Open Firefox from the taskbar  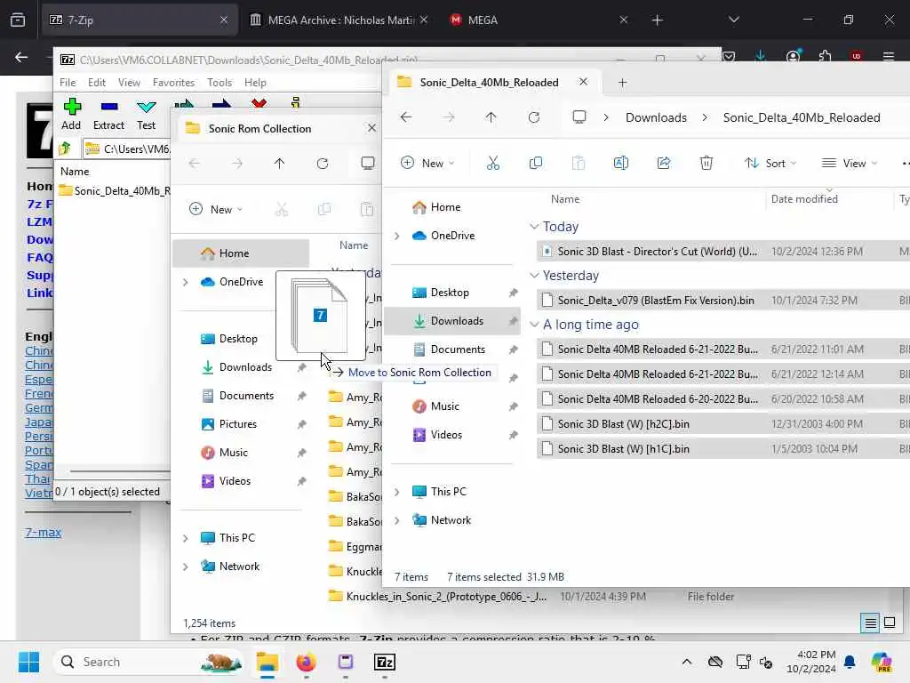coord(306,662)
